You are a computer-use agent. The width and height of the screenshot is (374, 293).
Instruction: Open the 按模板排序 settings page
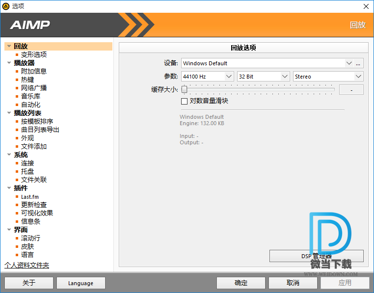coord(37,121)
